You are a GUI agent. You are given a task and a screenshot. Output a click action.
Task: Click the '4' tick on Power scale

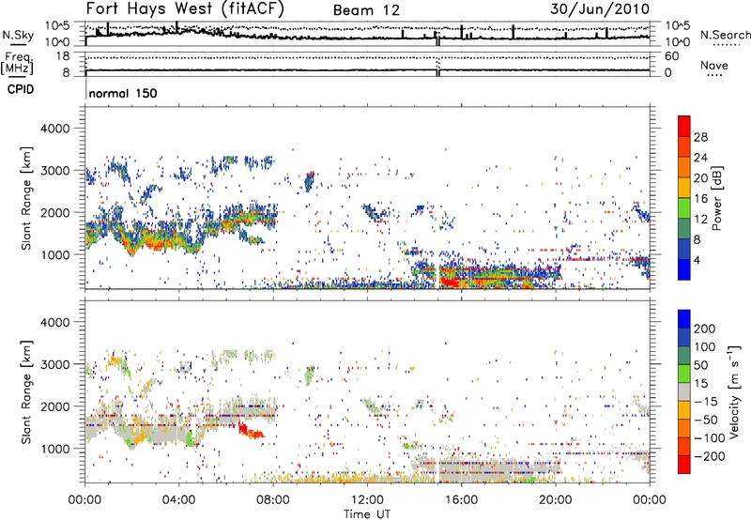pyautogui.click(x=697, y=260)
